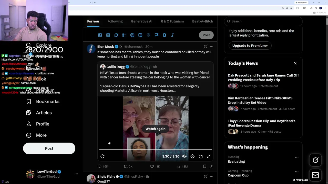This screenshot has height=184, width=328.
Task: Open the floating Messages button
Action: [315, 175]
